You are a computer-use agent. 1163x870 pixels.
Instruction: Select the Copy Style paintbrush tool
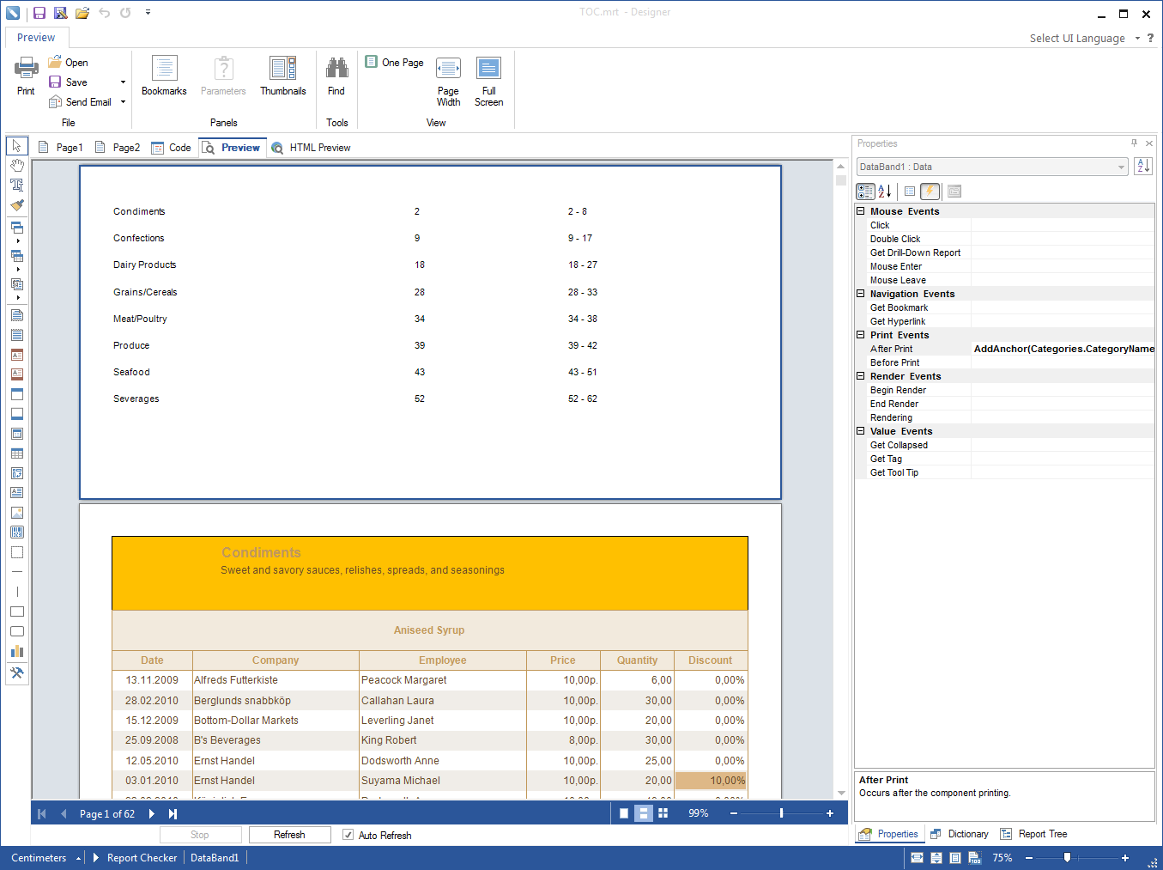[x=16, y=205]
